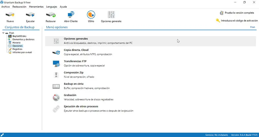This screenshot has height=137, width=259.
Task: Click 'Opción de sobrescritura, copia especial' text
Action: [x=84, y=66]
